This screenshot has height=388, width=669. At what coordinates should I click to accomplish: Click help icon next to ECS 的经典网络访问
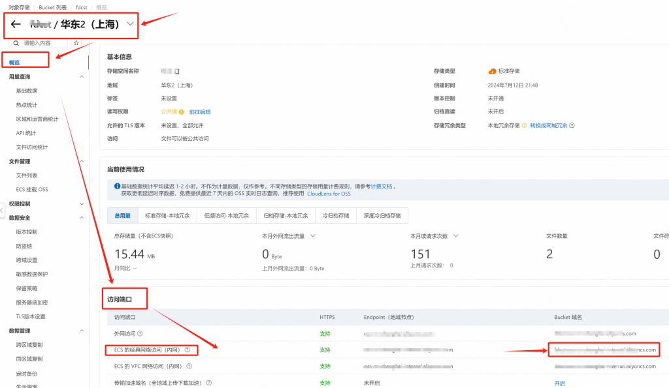[x=187, y=350]
